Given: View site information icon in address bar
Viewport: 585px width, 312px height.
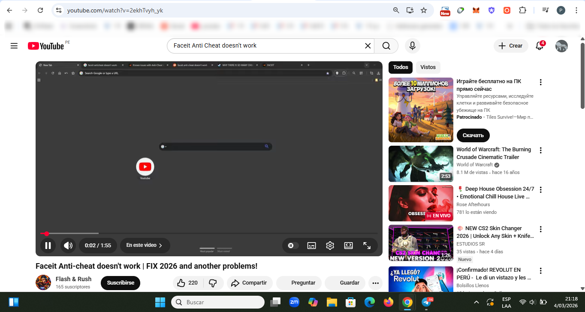Looking at the screenshot, I should (59, 10).
